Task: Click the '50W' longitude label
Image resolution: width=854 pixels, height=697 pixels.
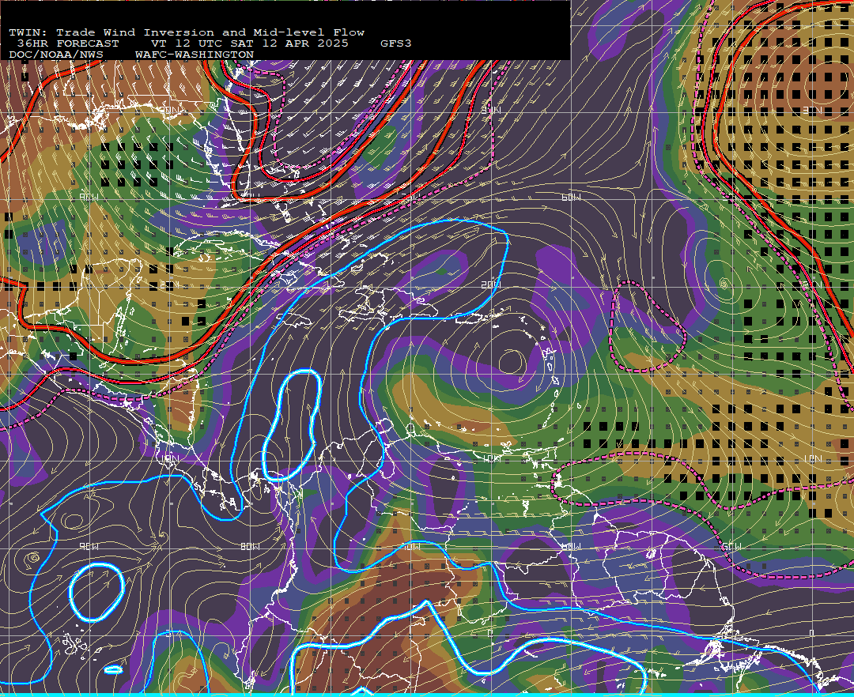Action: coord(731,547)
